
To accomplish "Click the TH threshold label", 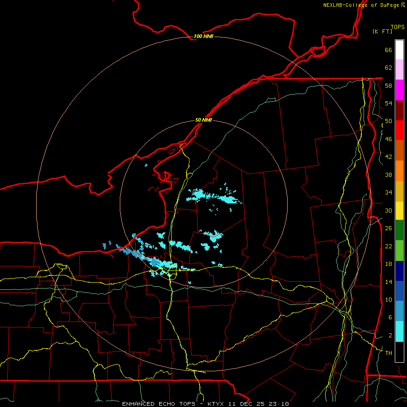I will 388,353.
